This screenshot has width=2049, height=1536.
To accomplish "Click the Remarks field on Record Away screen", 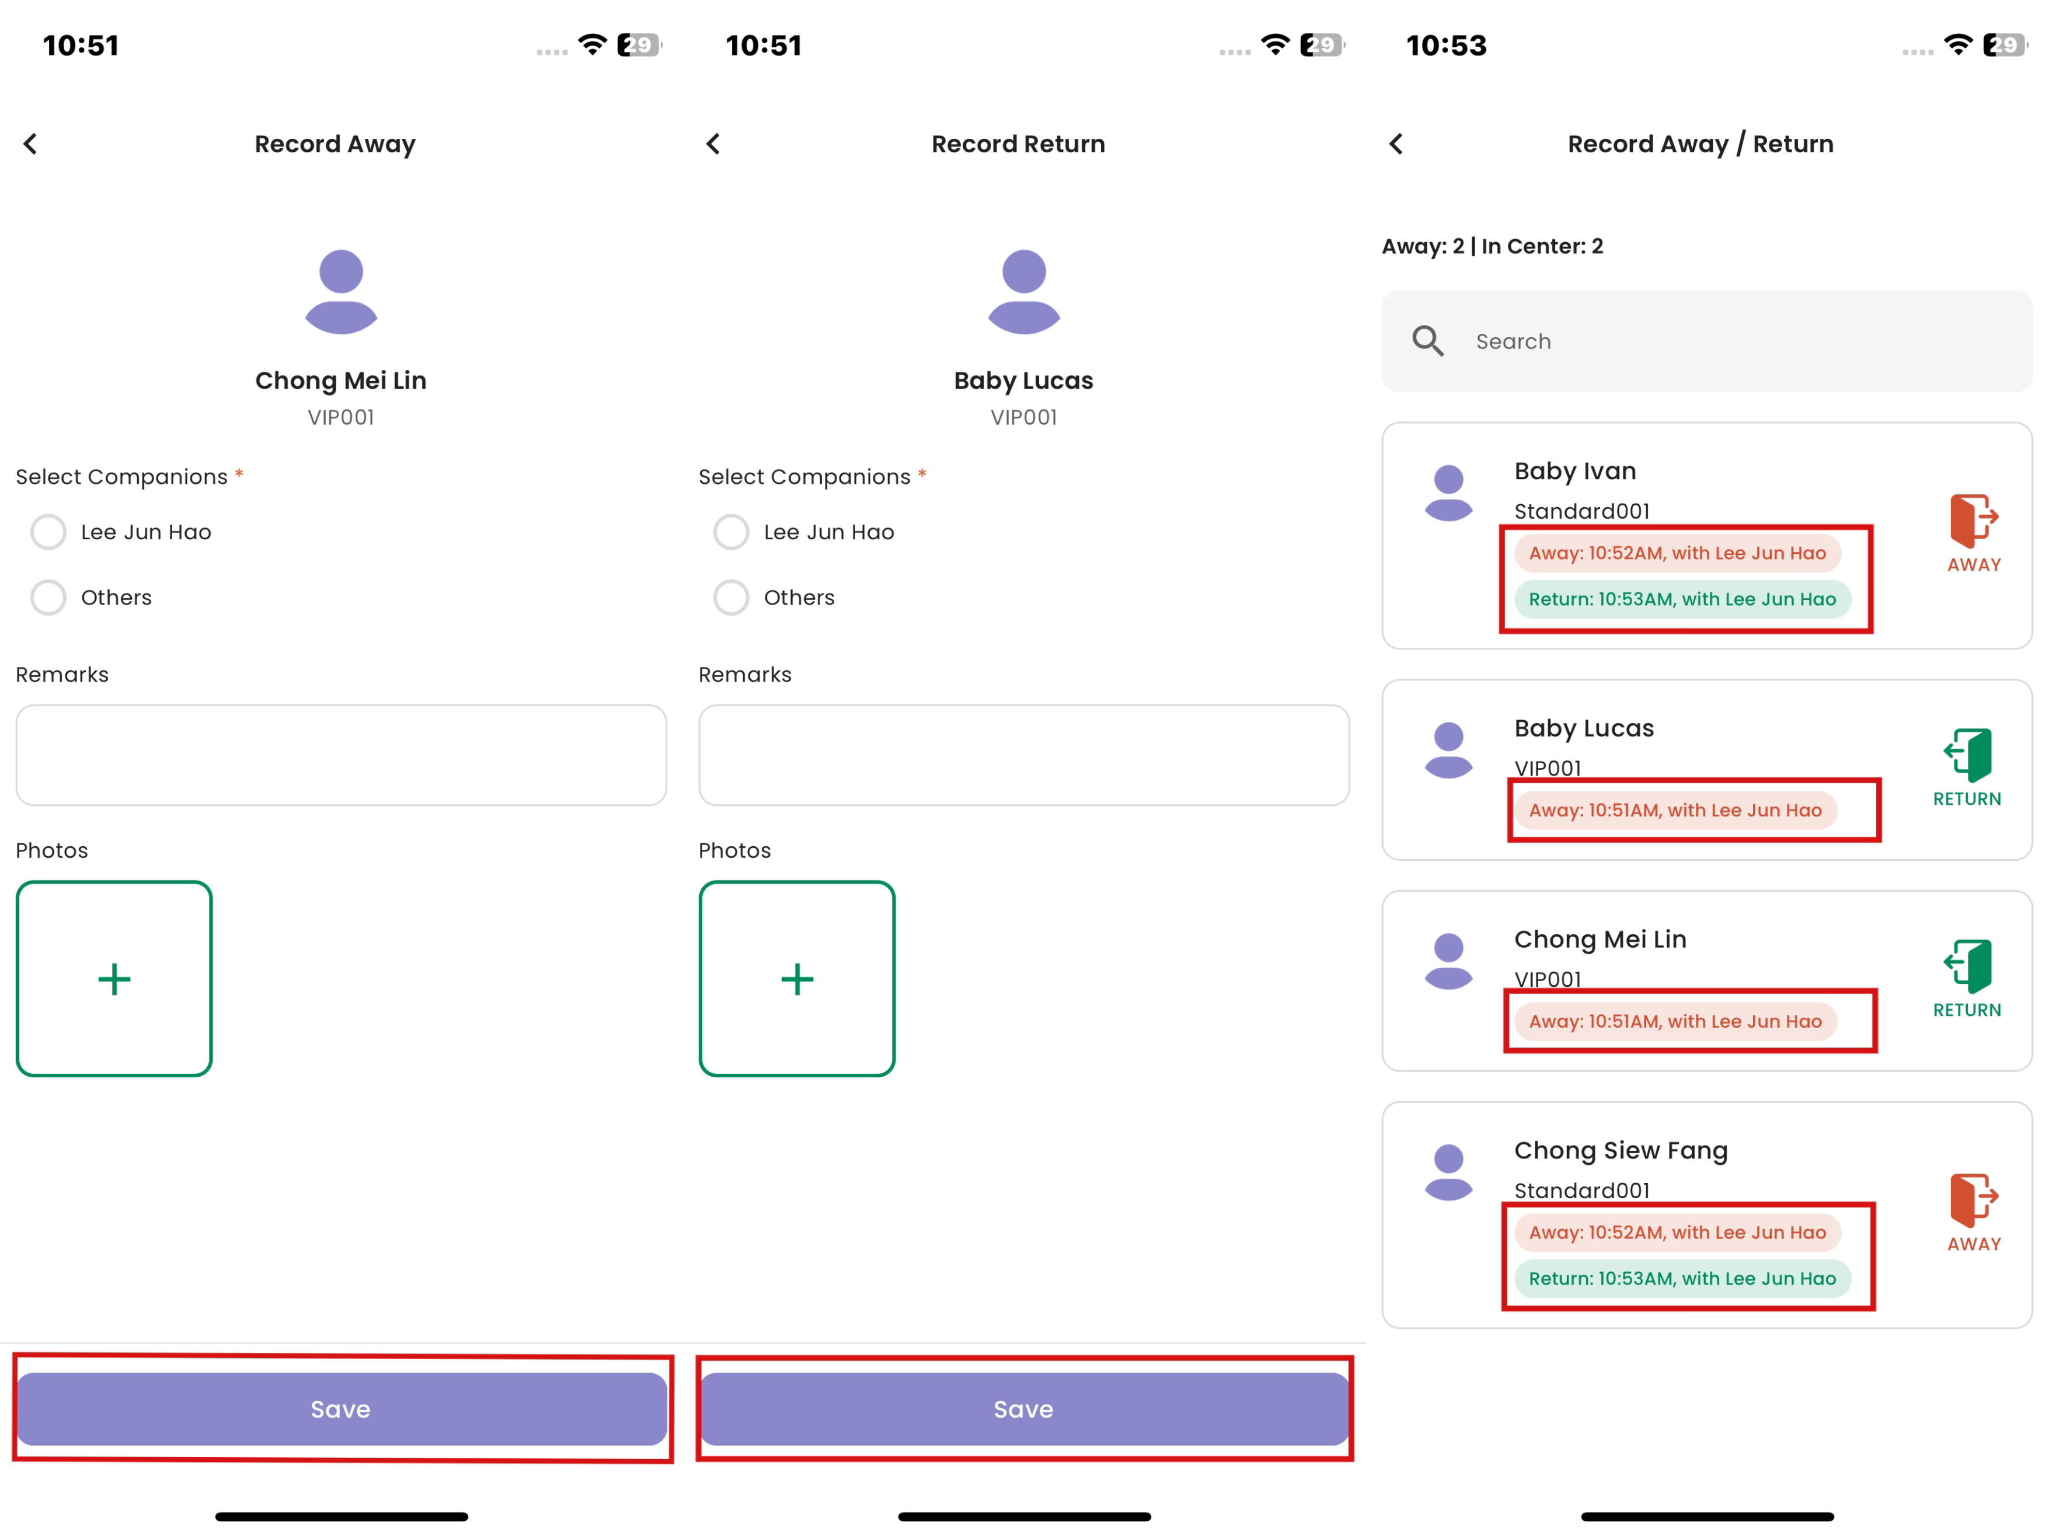I will [x=340, y=755].
